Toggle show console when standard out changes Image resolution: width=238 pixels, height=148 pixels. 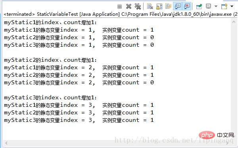click(178, 6)
